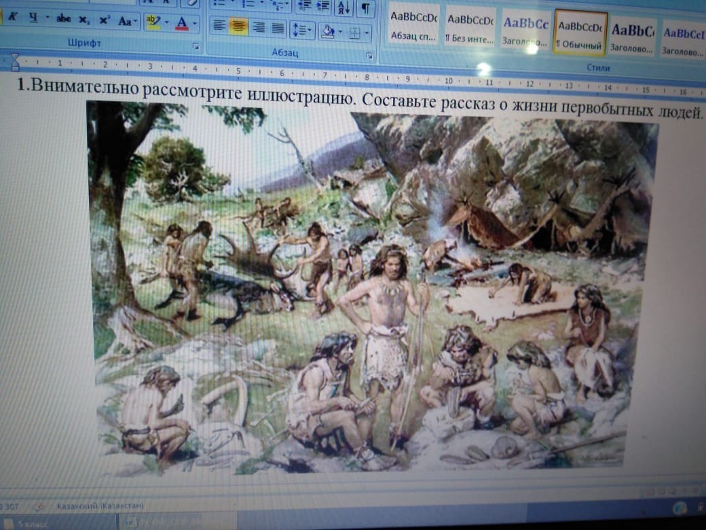
Task: Open Абзац dialog launcher
Action: click(x=369, y=56)
